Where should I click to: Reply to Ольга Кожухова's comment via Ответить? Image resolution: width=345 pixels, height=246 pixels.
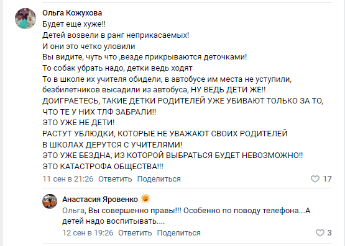[x=115, y=179]
